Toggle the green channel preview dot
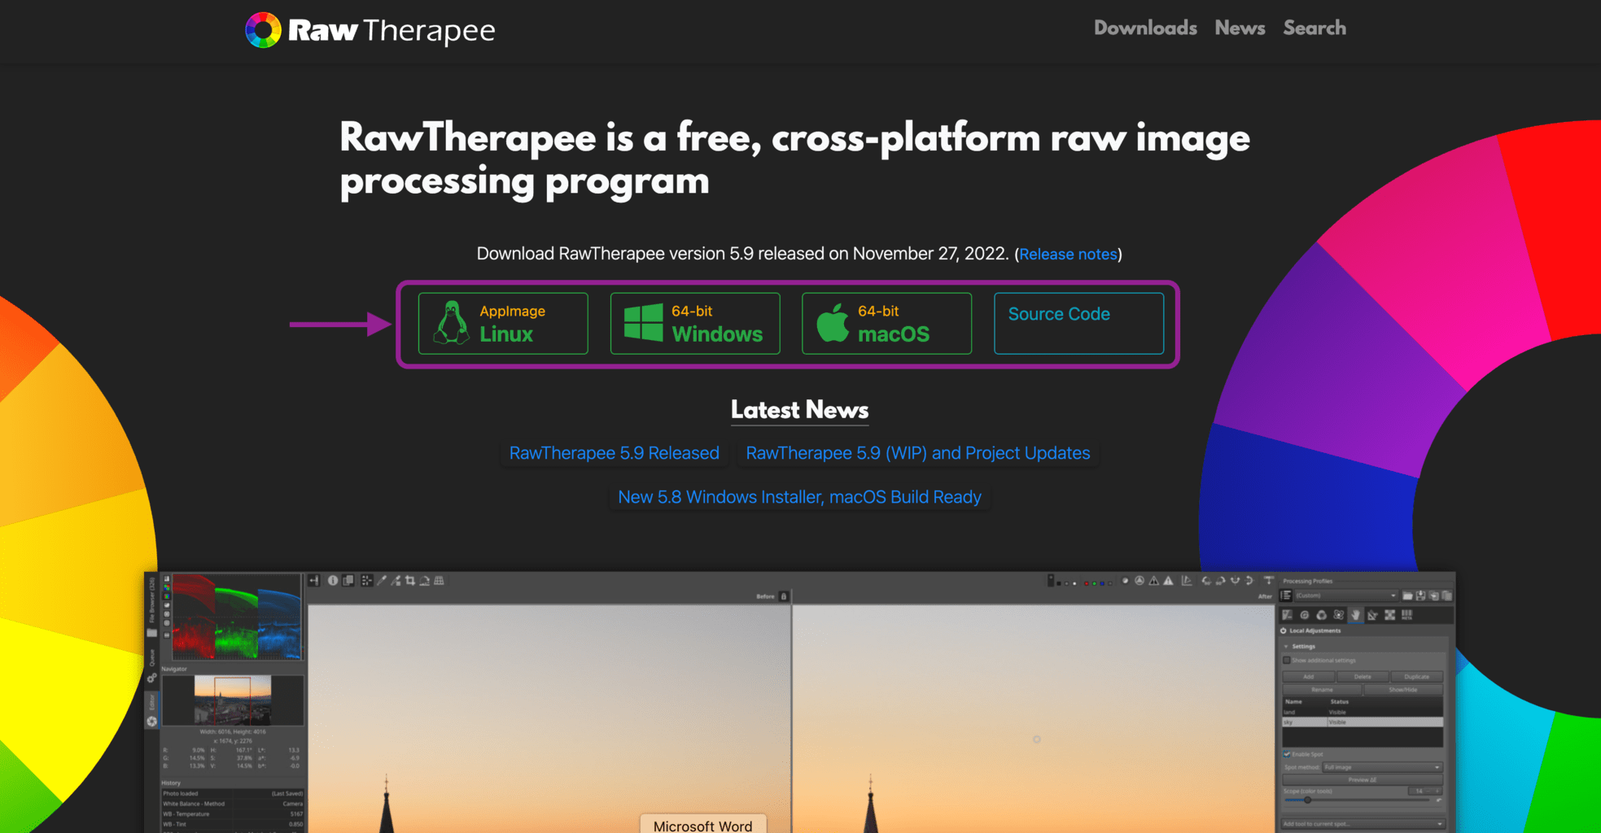This screenshot has width=1601, height=833. pos(1095,583)
